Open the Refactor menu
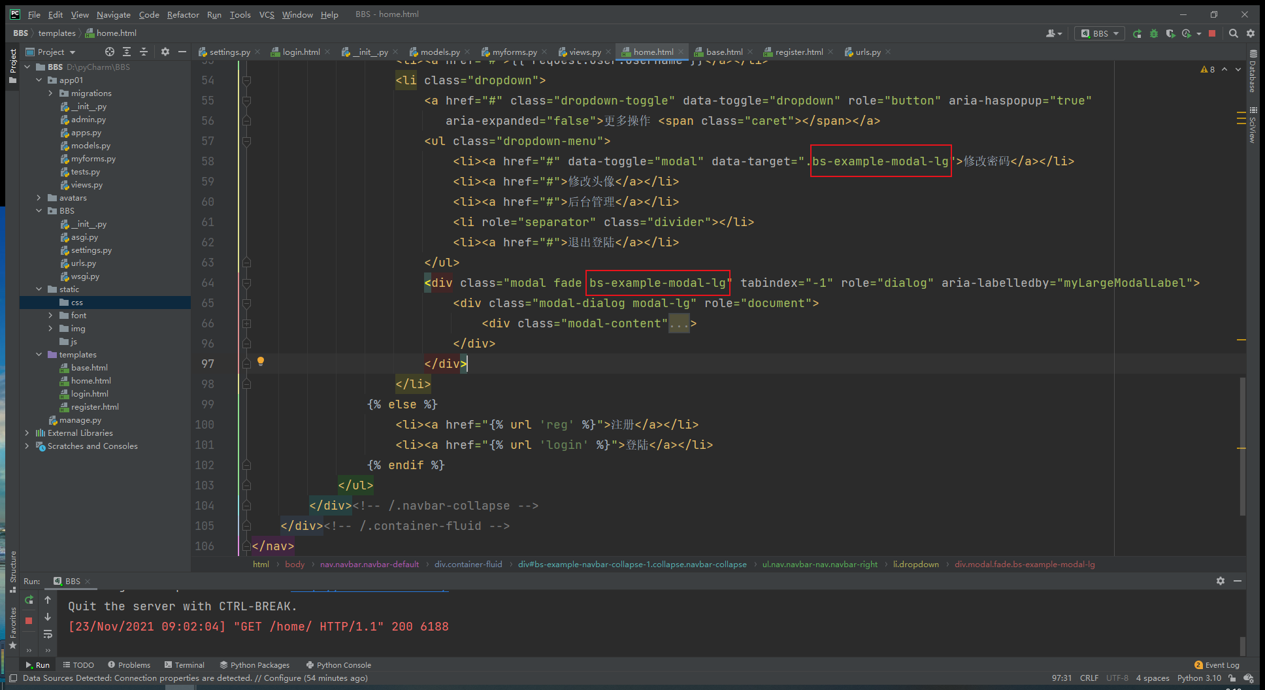Screen dimensions: 1265x690 183,14
